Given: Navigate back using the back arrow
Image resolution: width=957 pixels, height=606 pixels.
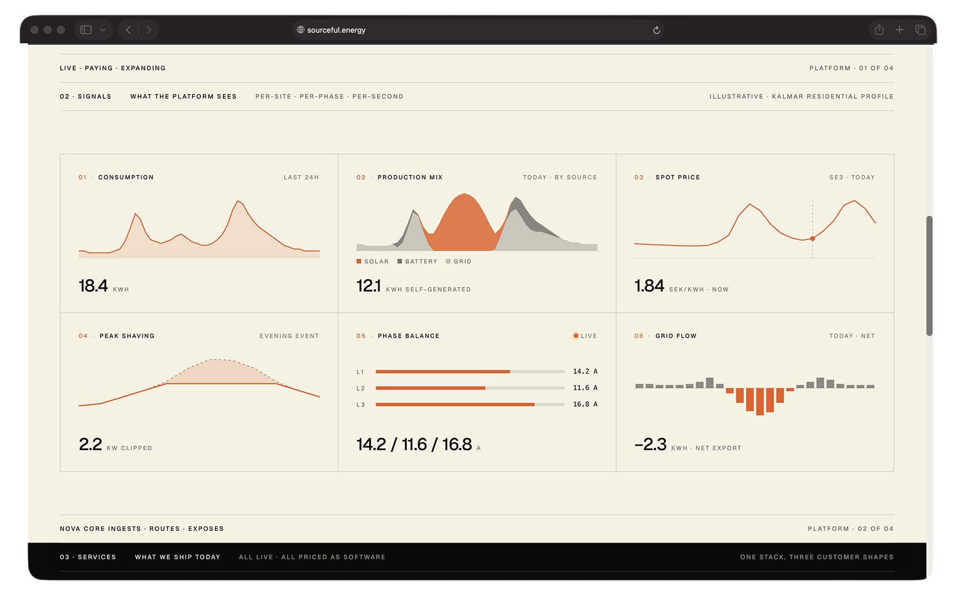Looking at the screenshot, I should click(x=128, y=29).
